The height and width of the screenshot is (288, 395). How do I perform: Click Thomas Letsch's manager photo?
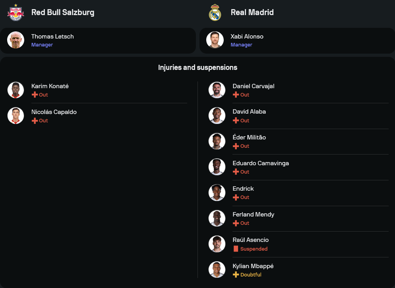pyautogui.click(x=16, y=40)
